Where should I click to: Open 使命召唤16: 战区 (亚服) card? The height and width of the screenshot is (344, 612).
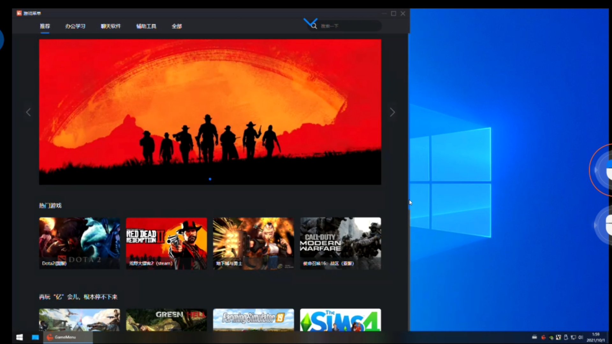click(x=340, y=243)
